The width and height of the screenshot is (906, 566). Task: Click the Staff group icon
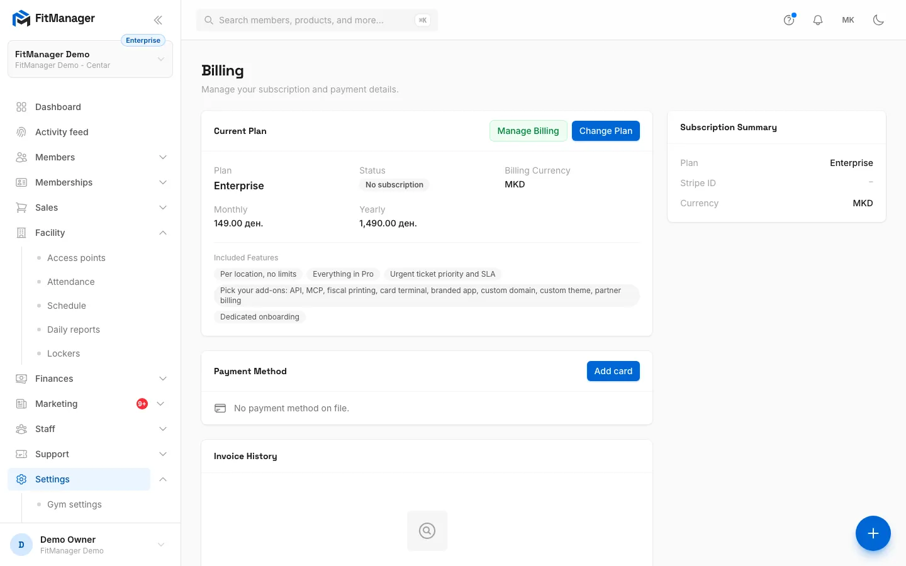click(x=21, y=429)
